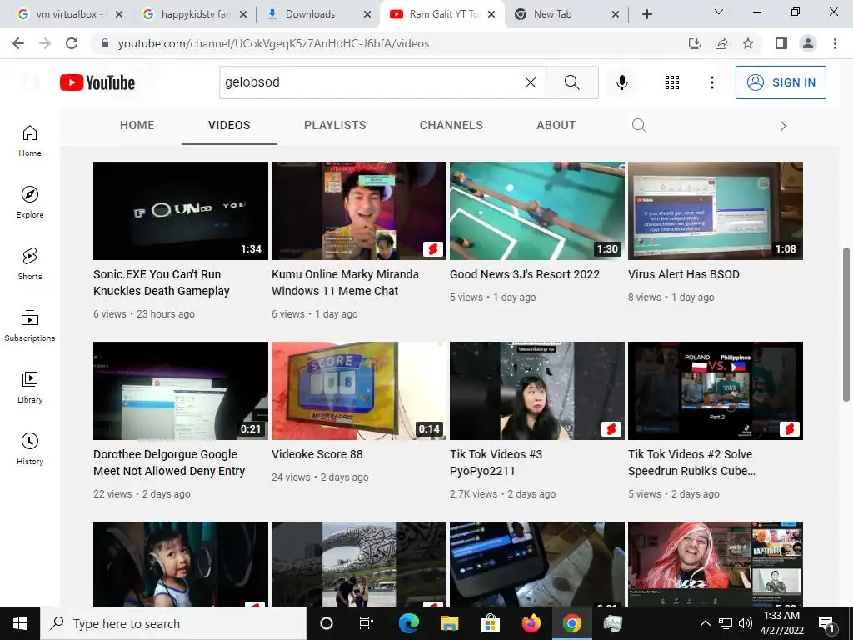Screen dimensions: 853x640
Task: Open File Explorer from taskbar
Action: [449, 623]
